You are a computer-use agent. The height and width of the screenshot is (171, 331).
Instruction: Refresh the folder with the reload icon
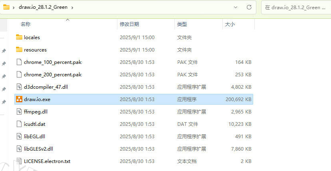249,7
